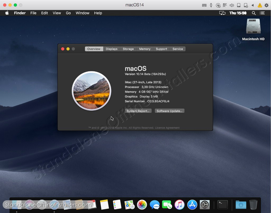This screenshot has height=213, width=271.
Task: Open Notes from the Dock
Action: 104,205
